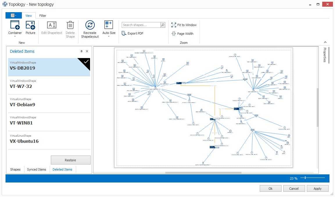Pin the Deleted Items panel
The image size is (335, 197).
(81, 51)
